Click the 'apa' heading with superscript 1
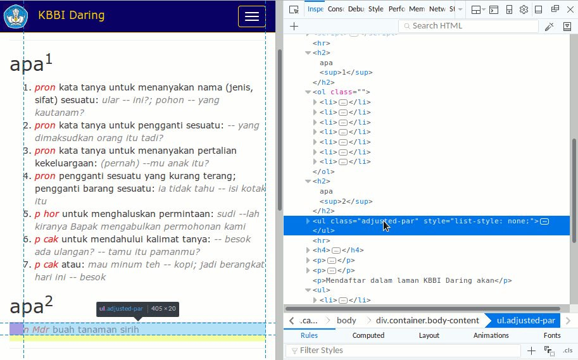Image resolution: width=578 pixels, height=360 pixels. (x=31, y=63)
